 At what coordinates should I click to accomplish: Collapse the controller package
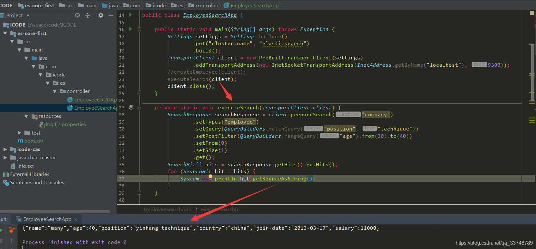tap(55, 91)
